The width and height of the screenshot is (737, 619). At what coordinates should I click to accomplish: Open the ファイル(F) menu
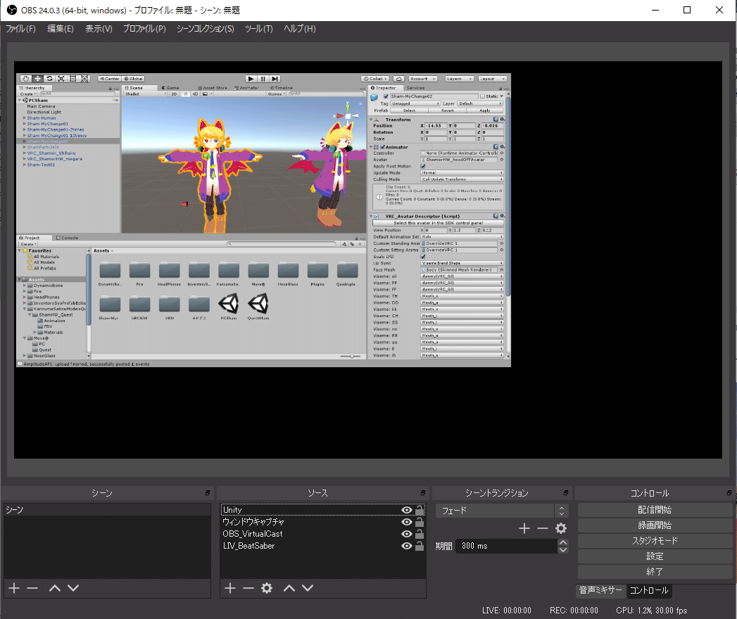[20, 29]
